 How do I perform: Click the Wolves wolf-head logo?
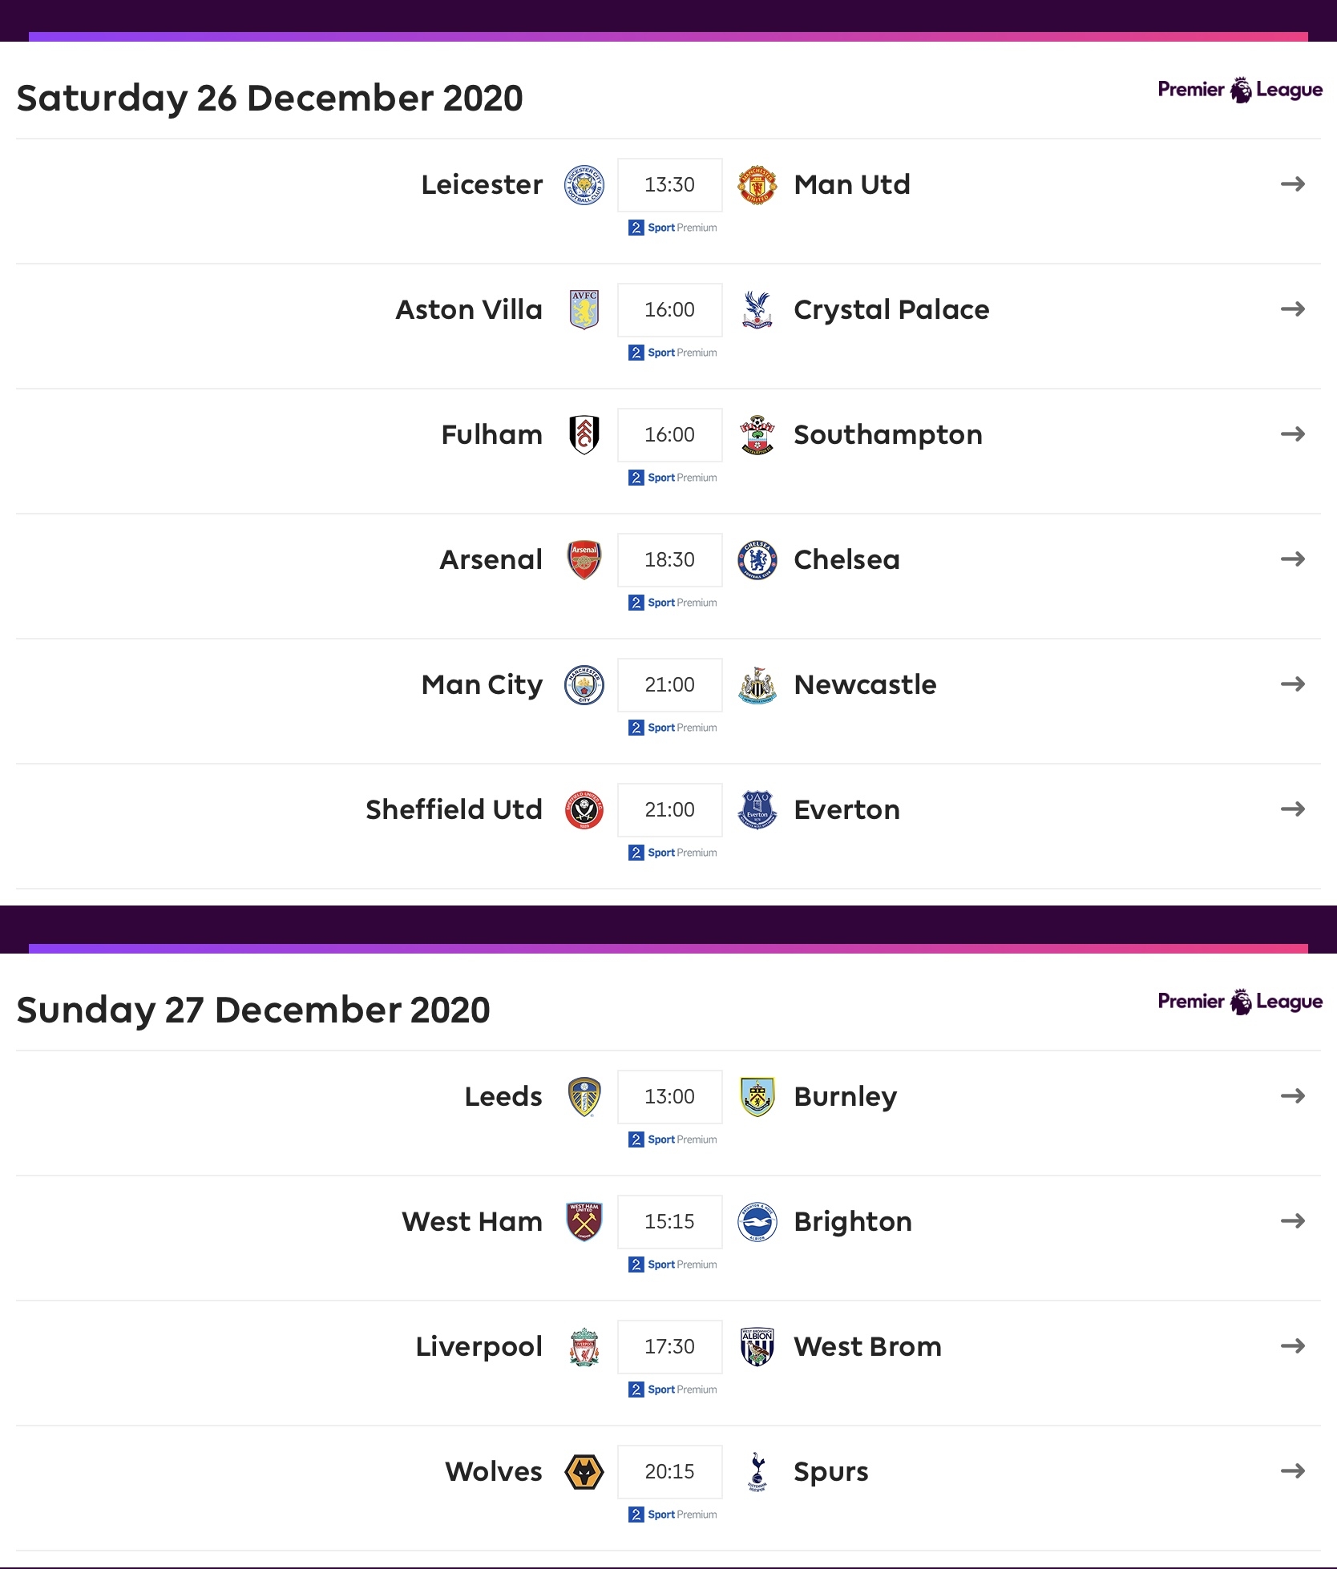tap(584, 1472)
